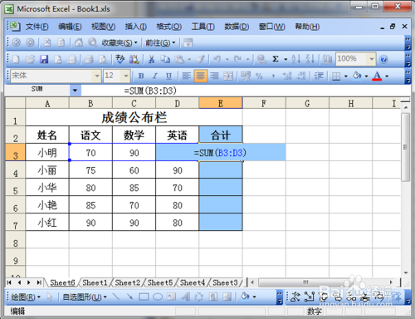Click the Excel Help question icon

coord(383,59)
